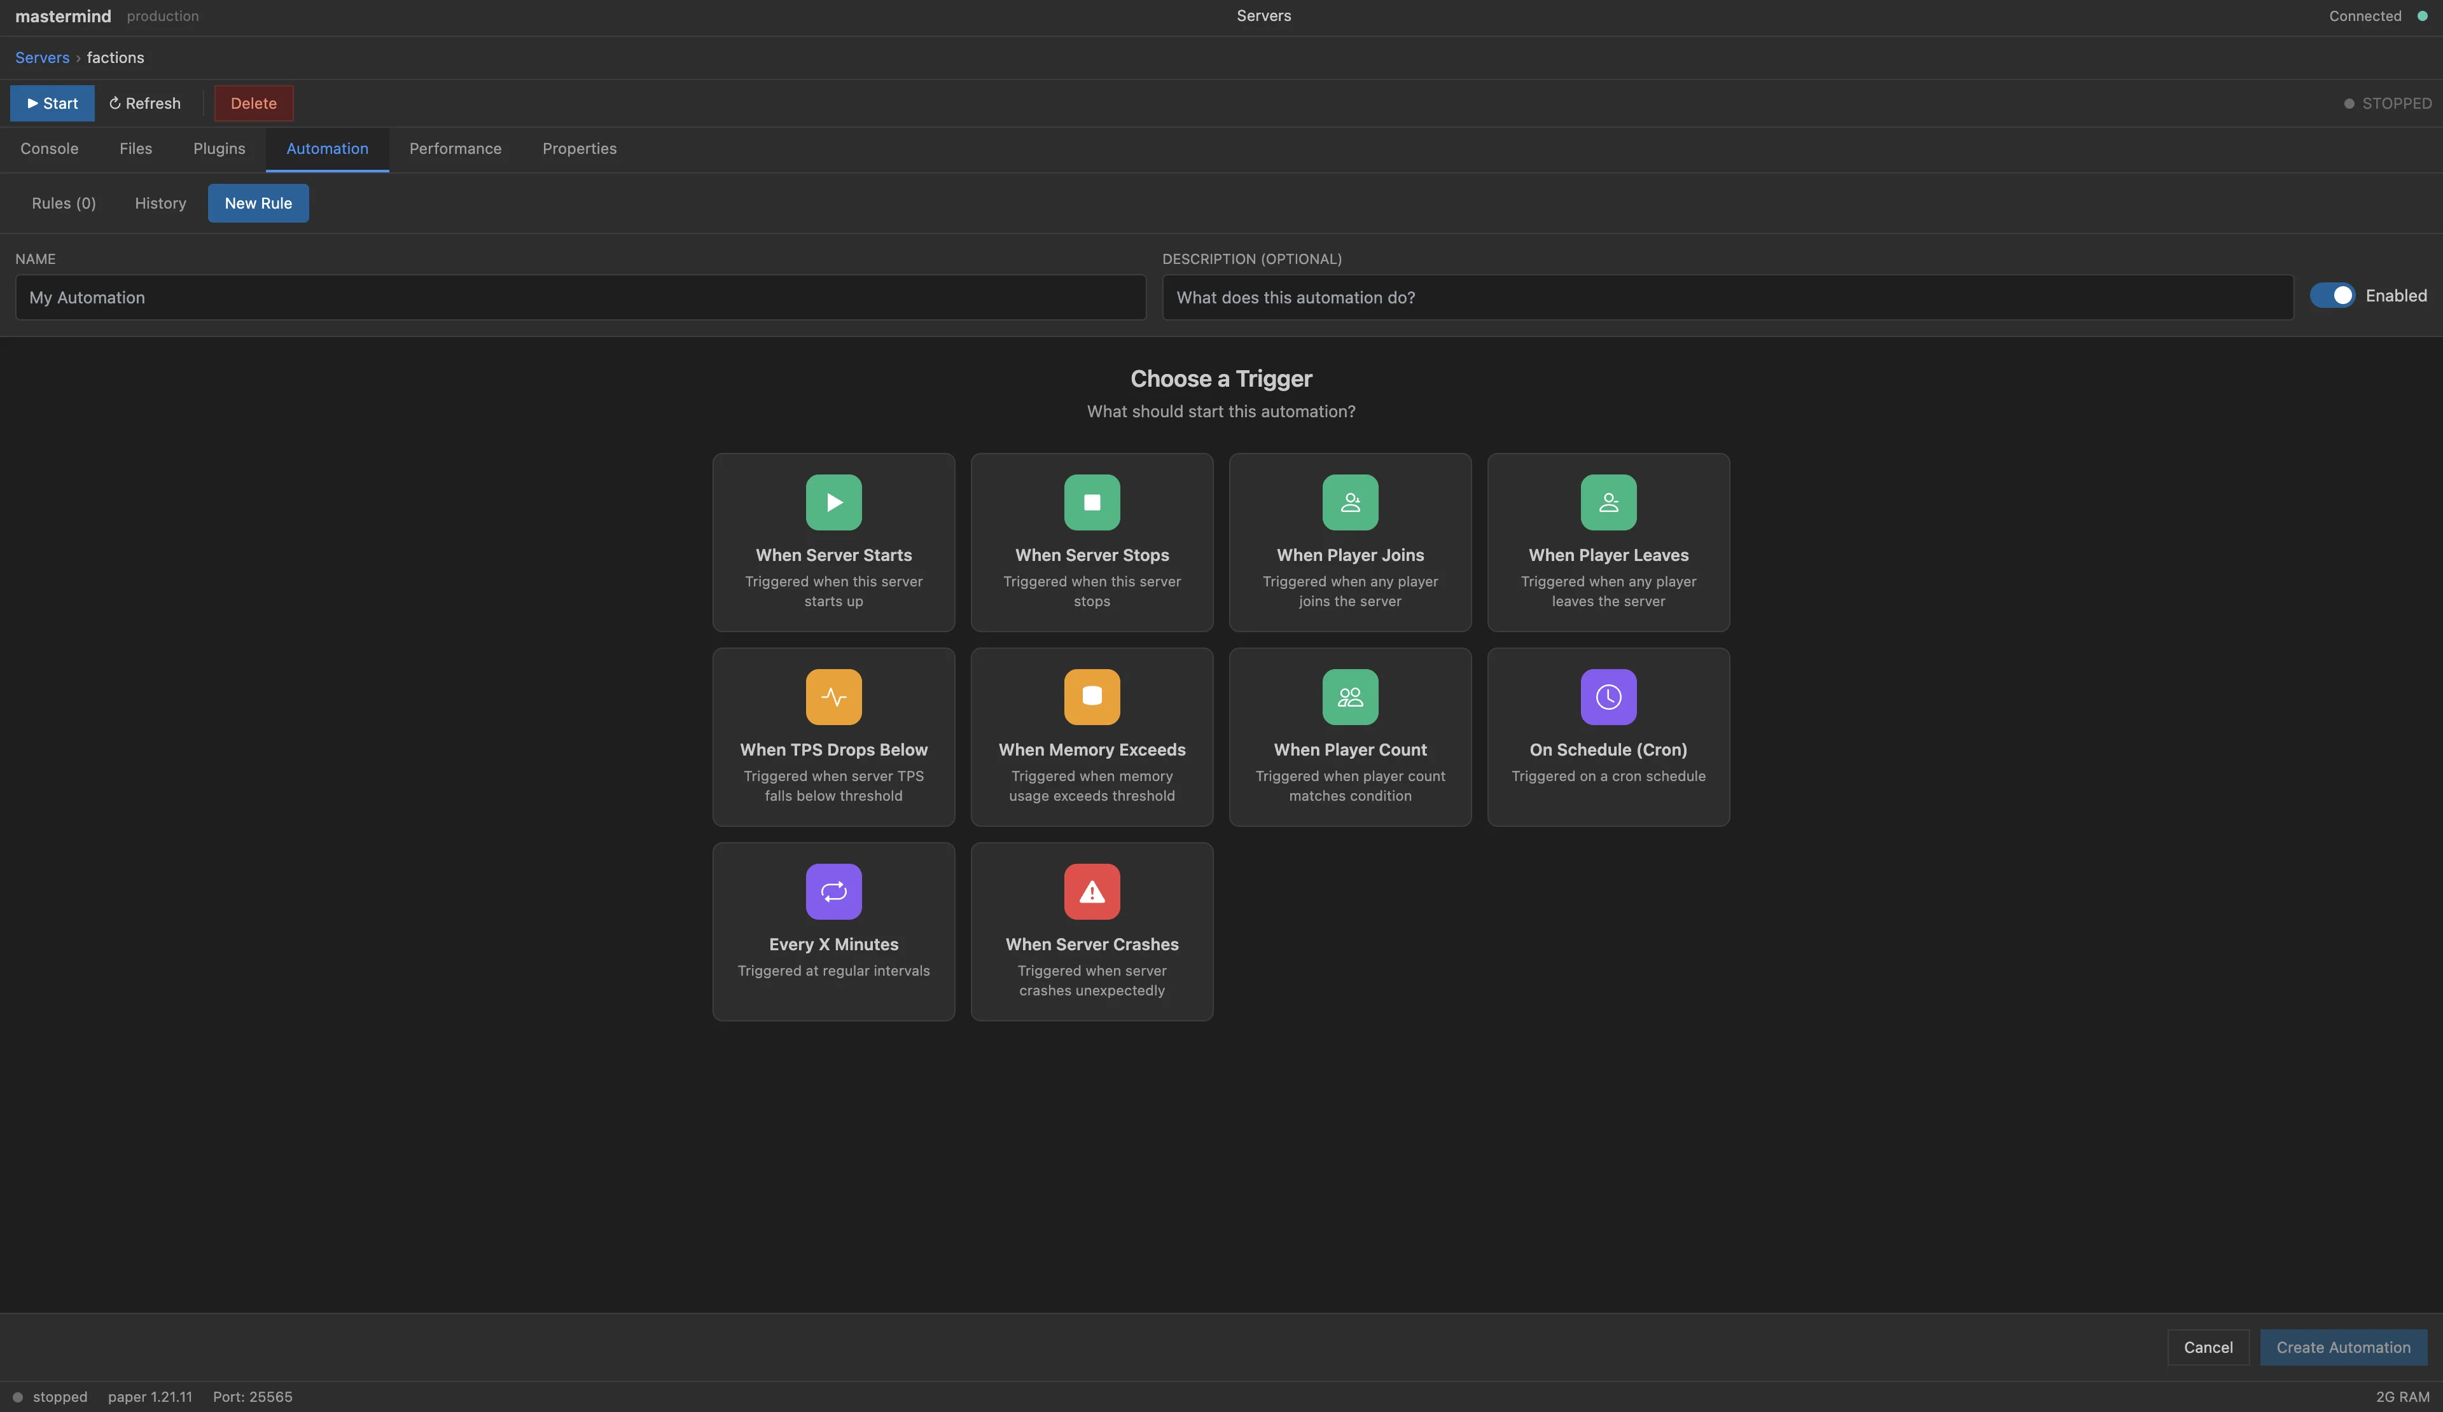Open the Properties tab
Viewport: 2443px width, 1412px height.
(x=580, y=148)
